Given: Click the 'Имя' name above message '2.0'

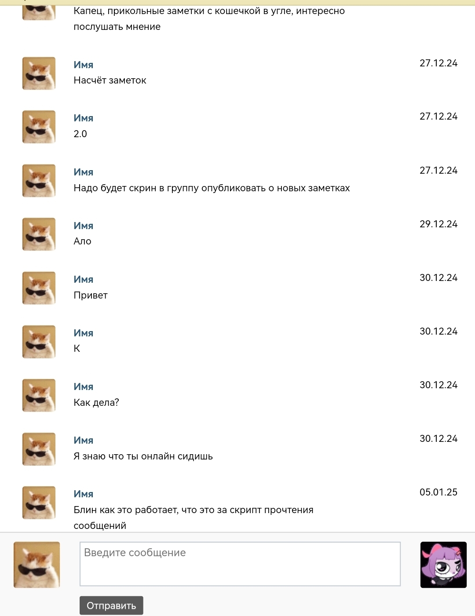Looking at the screenshot, I should (x=84, y=118).
